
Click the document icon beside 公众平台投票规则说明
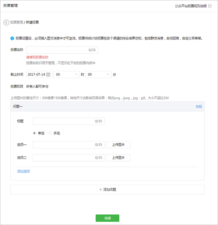coord(210,6)
